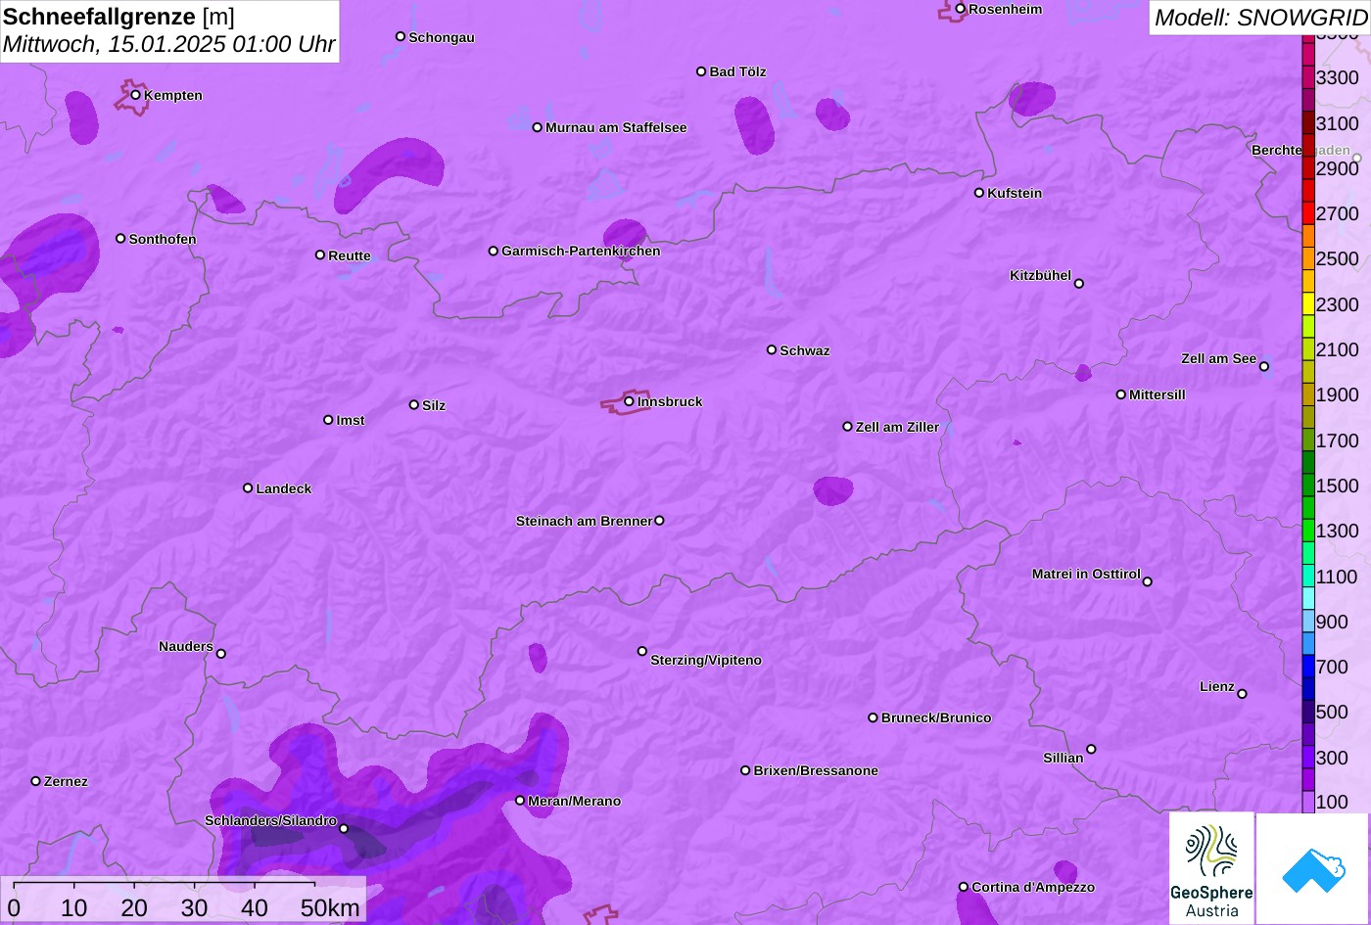Screen dimensions: 1371x925
Task: Click the blue 700 m legend swatch
Action: pos(1308,667)
